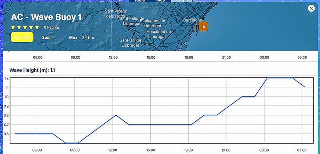Click 15:00 below the wave height chart
The width and height of the screenshot is (320, 154).
pyautogui.click(x=150, y=150)
